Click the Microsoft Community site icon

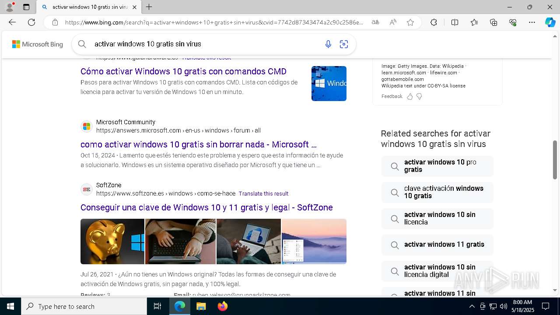coord(87,126)
